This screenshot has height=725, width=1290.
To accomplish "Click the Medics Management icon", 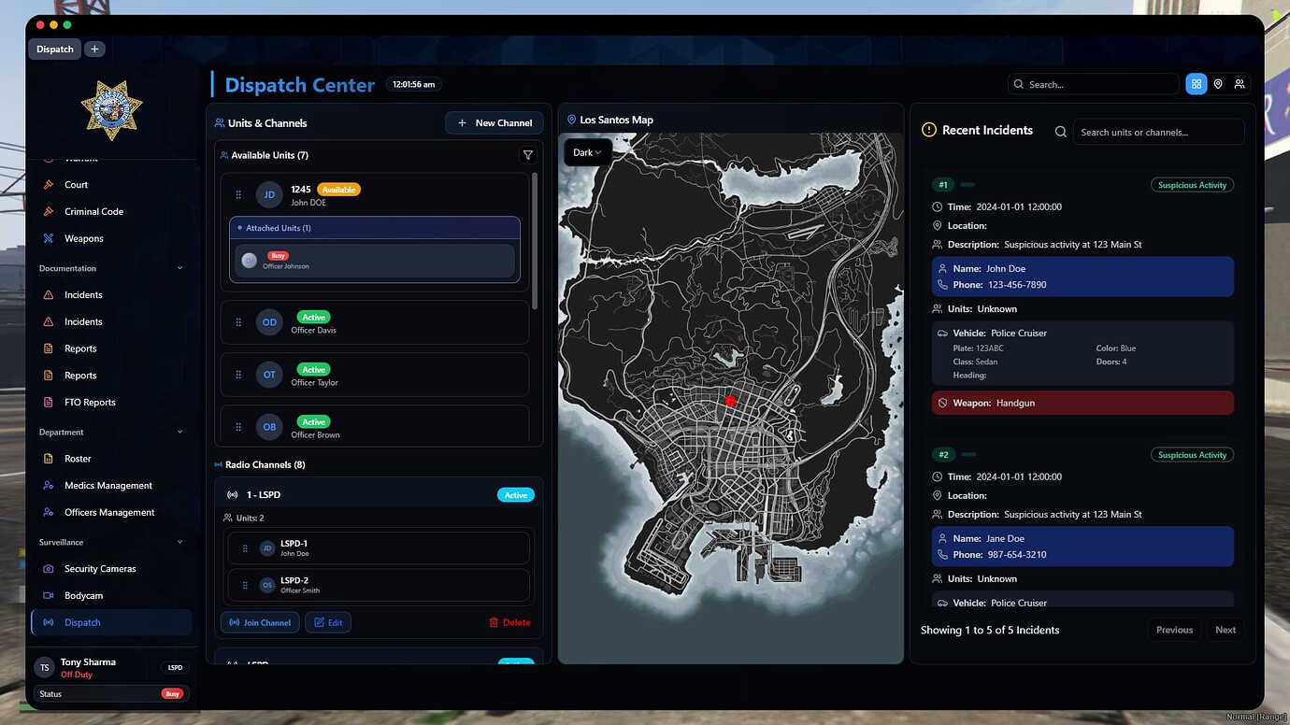I will click(x=48, y=485).
